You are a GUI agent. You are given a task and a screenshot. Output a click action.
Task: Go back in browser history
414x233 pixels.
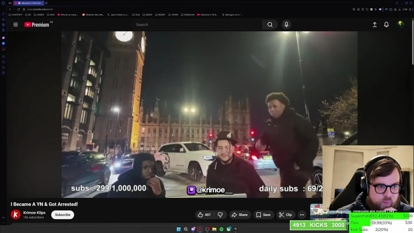pyautogui.click(x=10, y=9)
